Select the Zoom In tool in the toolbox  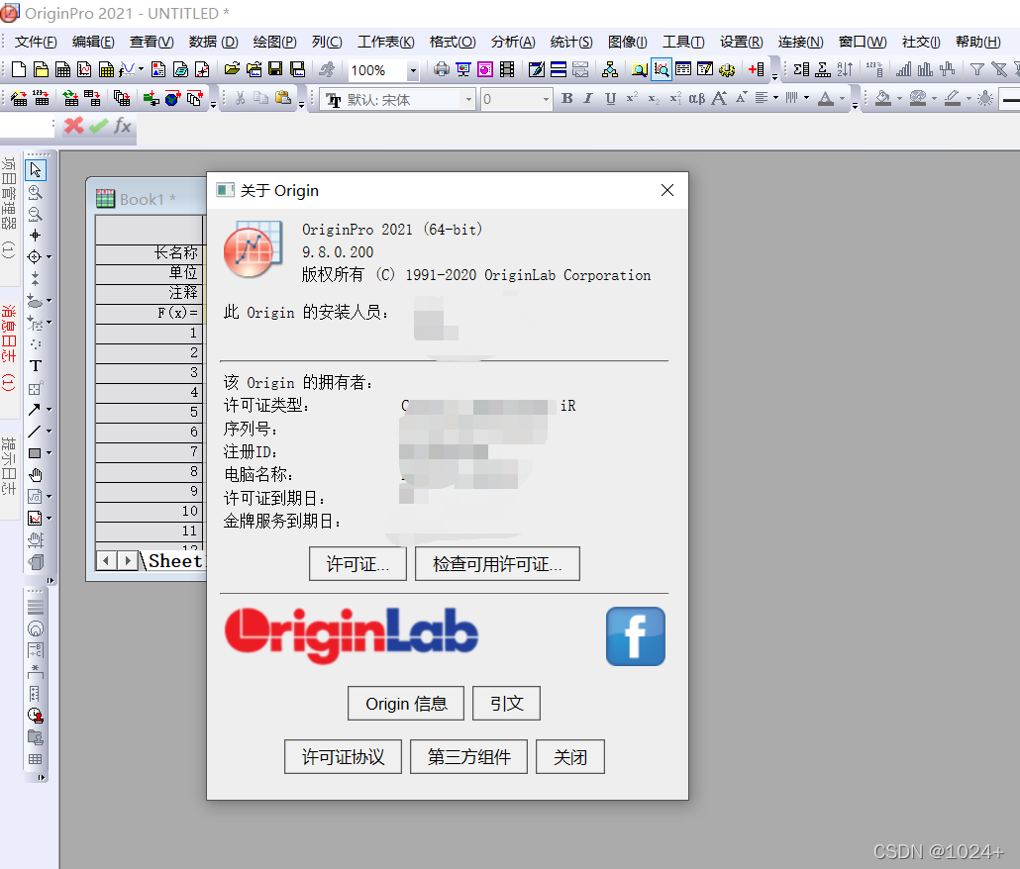(35, 192)
